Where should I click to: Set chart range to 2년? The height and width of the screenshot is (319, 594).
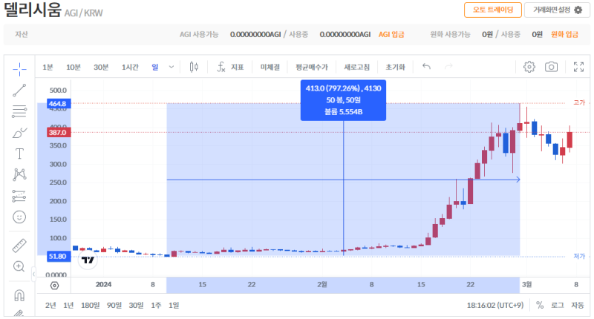(x=50, y=305)
